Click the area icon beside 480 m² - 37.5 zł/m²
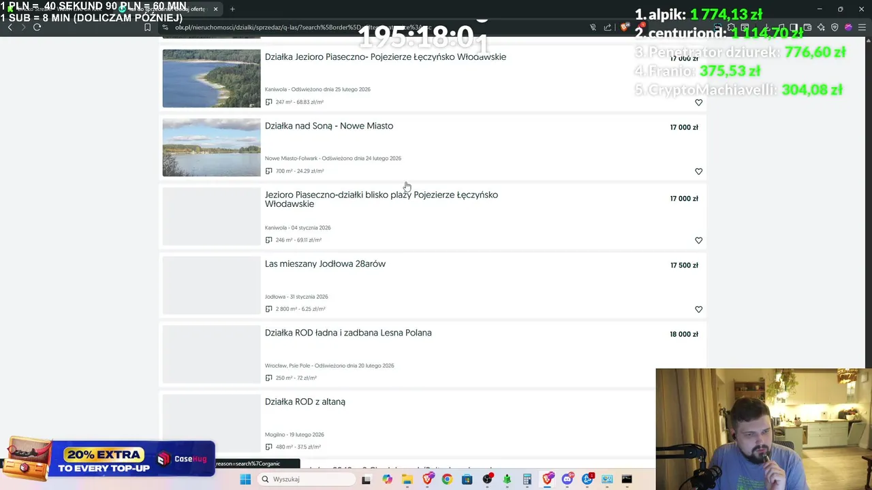This screenshot has width=872, height=490. pos(268,446)
